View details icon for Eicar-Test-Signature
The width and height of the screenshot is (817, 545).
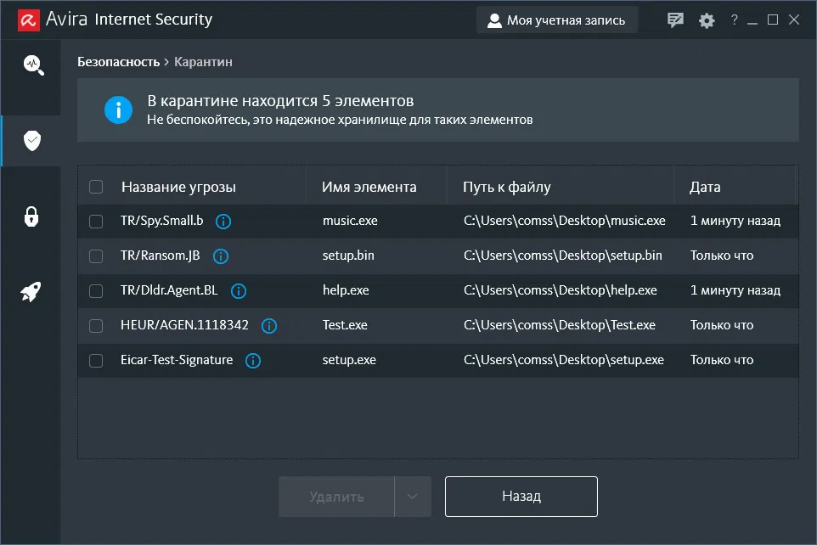pos(253,360)
